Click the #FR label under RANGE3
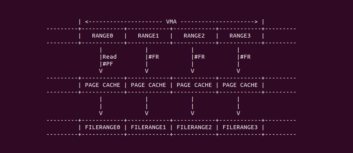353x153 pixels. pyautogui.click(x=245, y=57)
